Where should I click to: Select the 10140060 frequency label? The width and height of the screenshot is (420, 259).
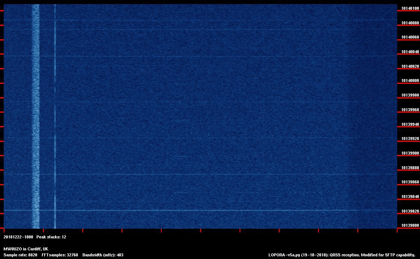click(x=410, y=37)
